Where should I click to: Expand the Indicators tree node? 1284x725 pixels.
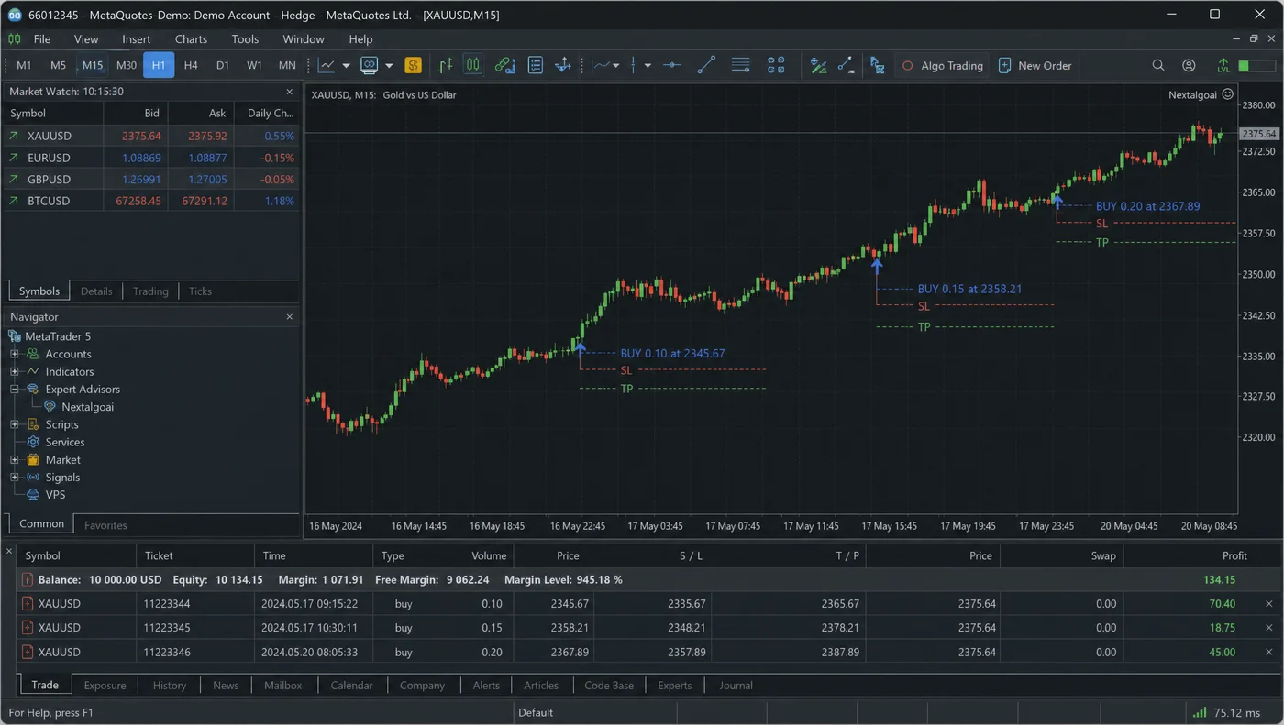click(x=15, y=371)
